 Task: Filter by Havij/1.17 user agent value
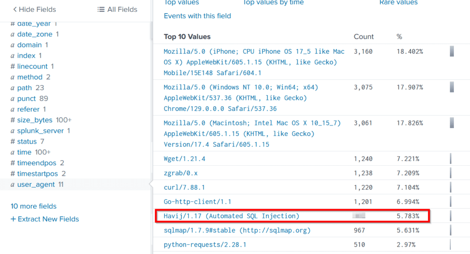point(231,216)
